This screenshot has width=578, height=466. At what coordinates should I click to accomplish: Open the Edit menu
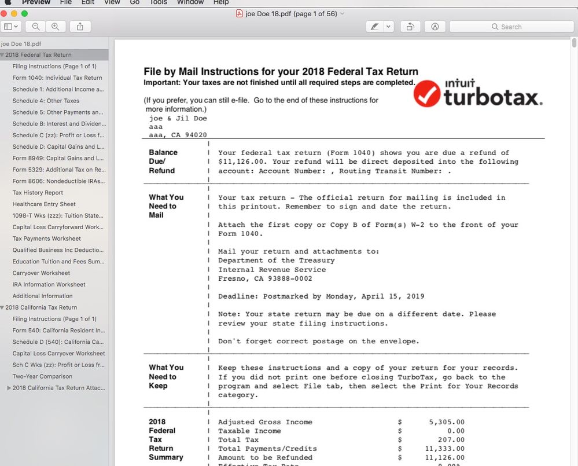(x=88, y=2)
